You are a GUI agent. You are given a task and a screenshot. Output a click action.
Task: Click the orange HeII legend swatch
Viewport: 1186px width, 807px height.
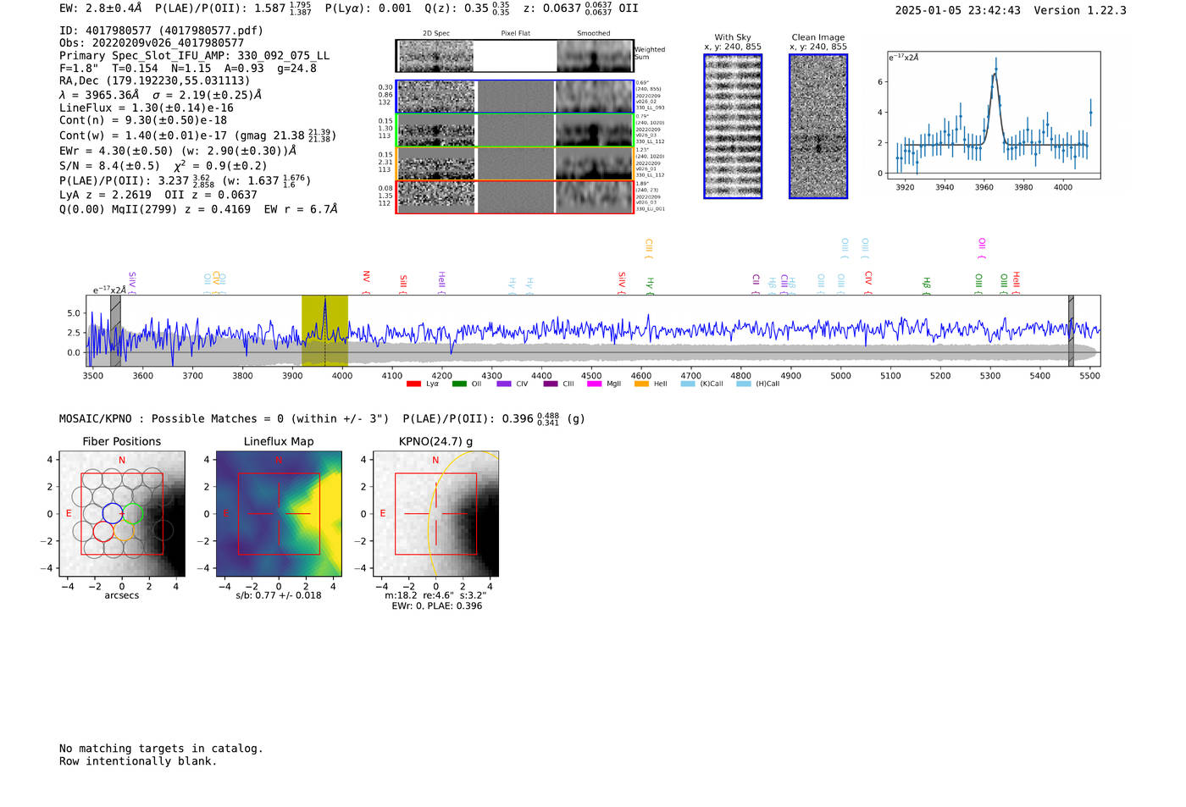[641, 384]
